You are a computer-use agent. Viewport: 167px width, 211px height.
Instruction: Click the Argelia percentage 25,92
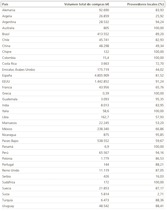coord(160,16)
